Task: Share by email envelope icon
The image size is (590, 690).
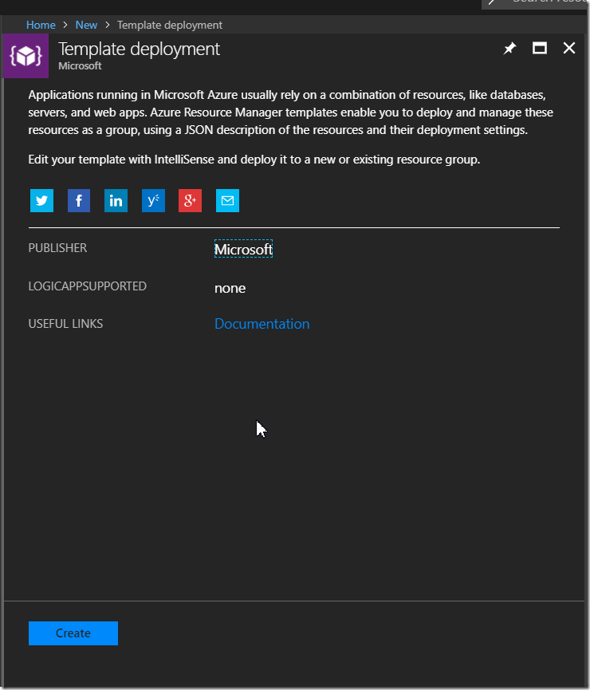Action: pos(227,201)
